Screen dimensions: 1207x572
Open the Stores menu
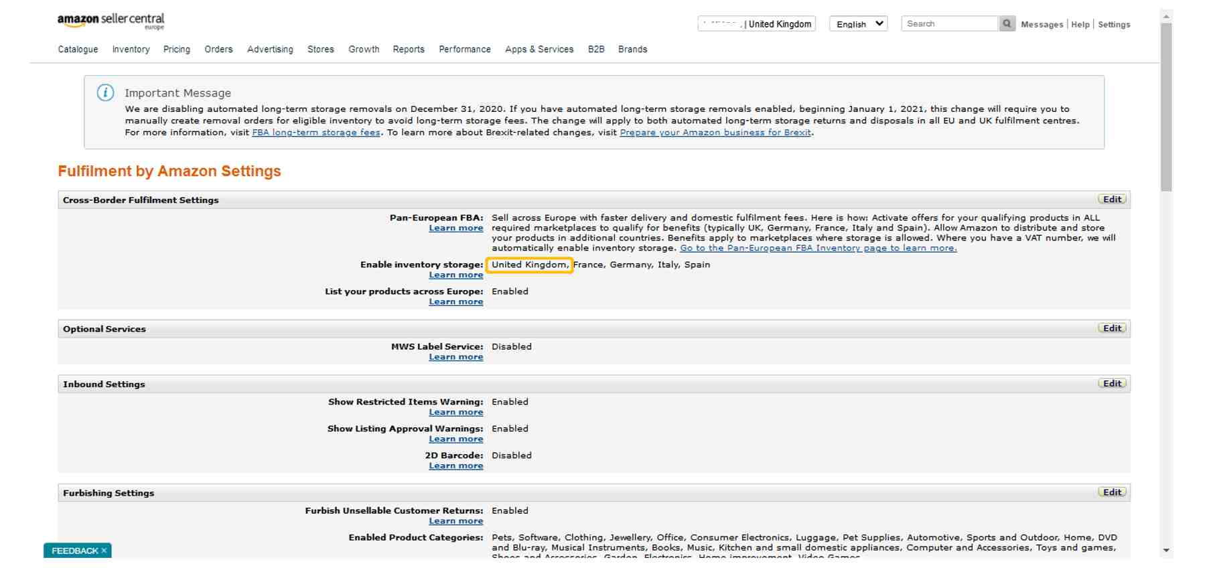[321, 50]
